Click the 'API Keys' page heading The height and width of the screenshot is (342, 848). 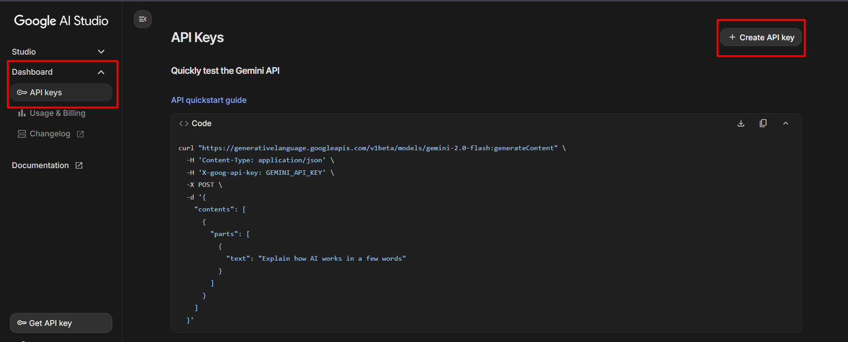click(x=197, y=38)
